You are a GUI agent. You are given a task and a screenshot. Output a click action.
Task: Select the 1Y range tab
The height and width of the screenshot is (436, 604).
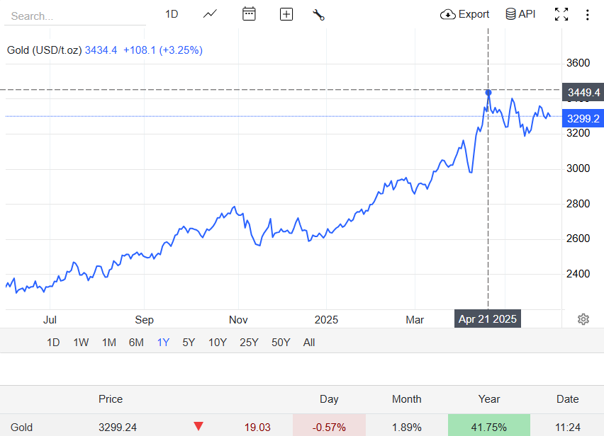pos(163,342)
